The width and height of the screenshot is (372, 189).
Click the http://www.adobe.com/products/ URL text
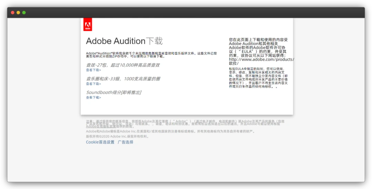click(x=261, y=60)
